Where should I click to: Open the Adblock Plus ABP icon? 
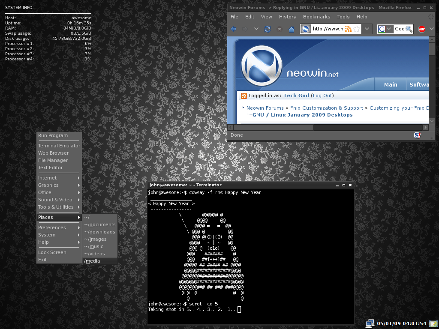[422, 29]
